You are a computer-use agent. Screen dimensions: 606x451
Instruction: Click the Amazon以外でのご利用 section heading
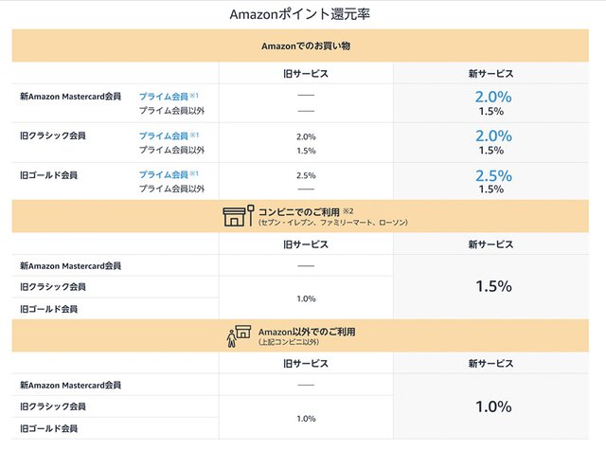click(x=302, y=332)
